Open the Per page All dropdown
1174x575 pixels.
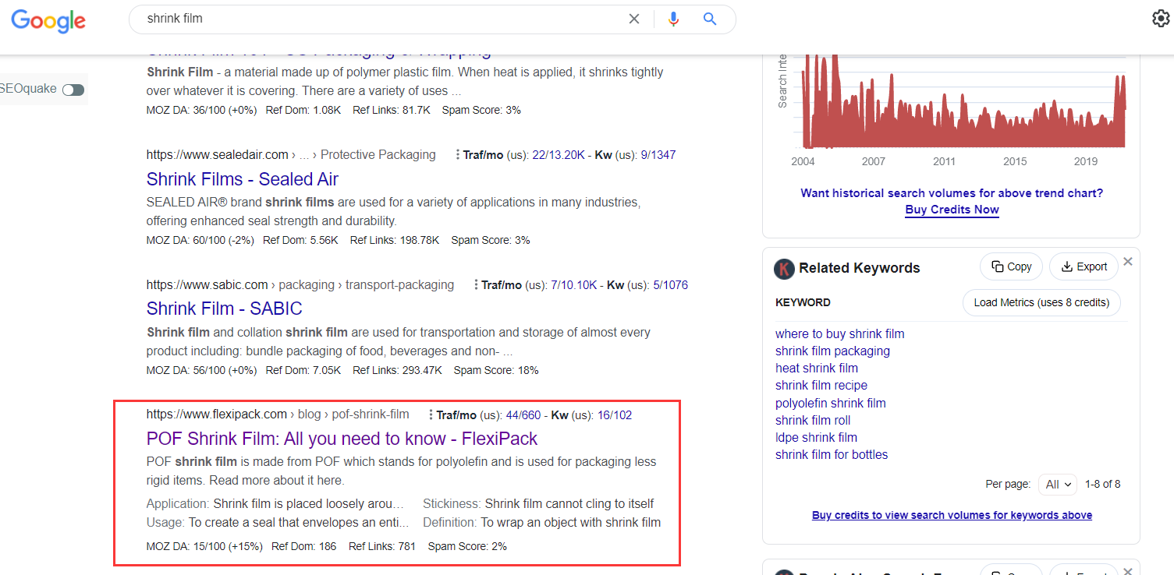pos(1058,485)
